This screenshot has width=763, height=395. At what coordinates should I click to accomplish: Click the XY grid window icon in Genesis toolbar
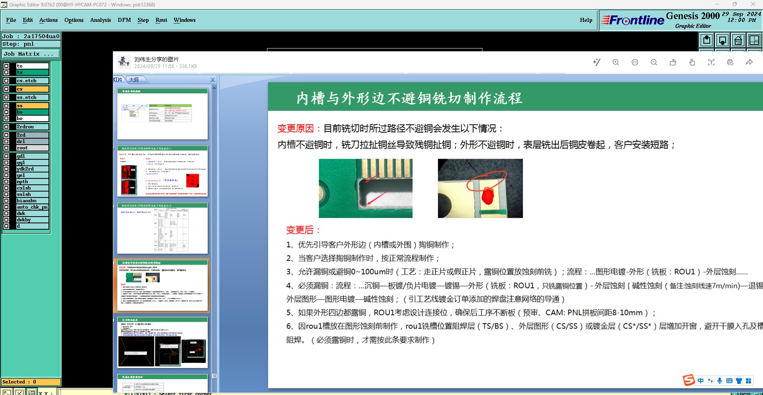(x=754, y=40)
